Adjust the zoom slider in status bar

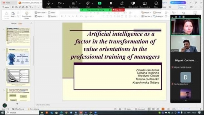point(190,109)
